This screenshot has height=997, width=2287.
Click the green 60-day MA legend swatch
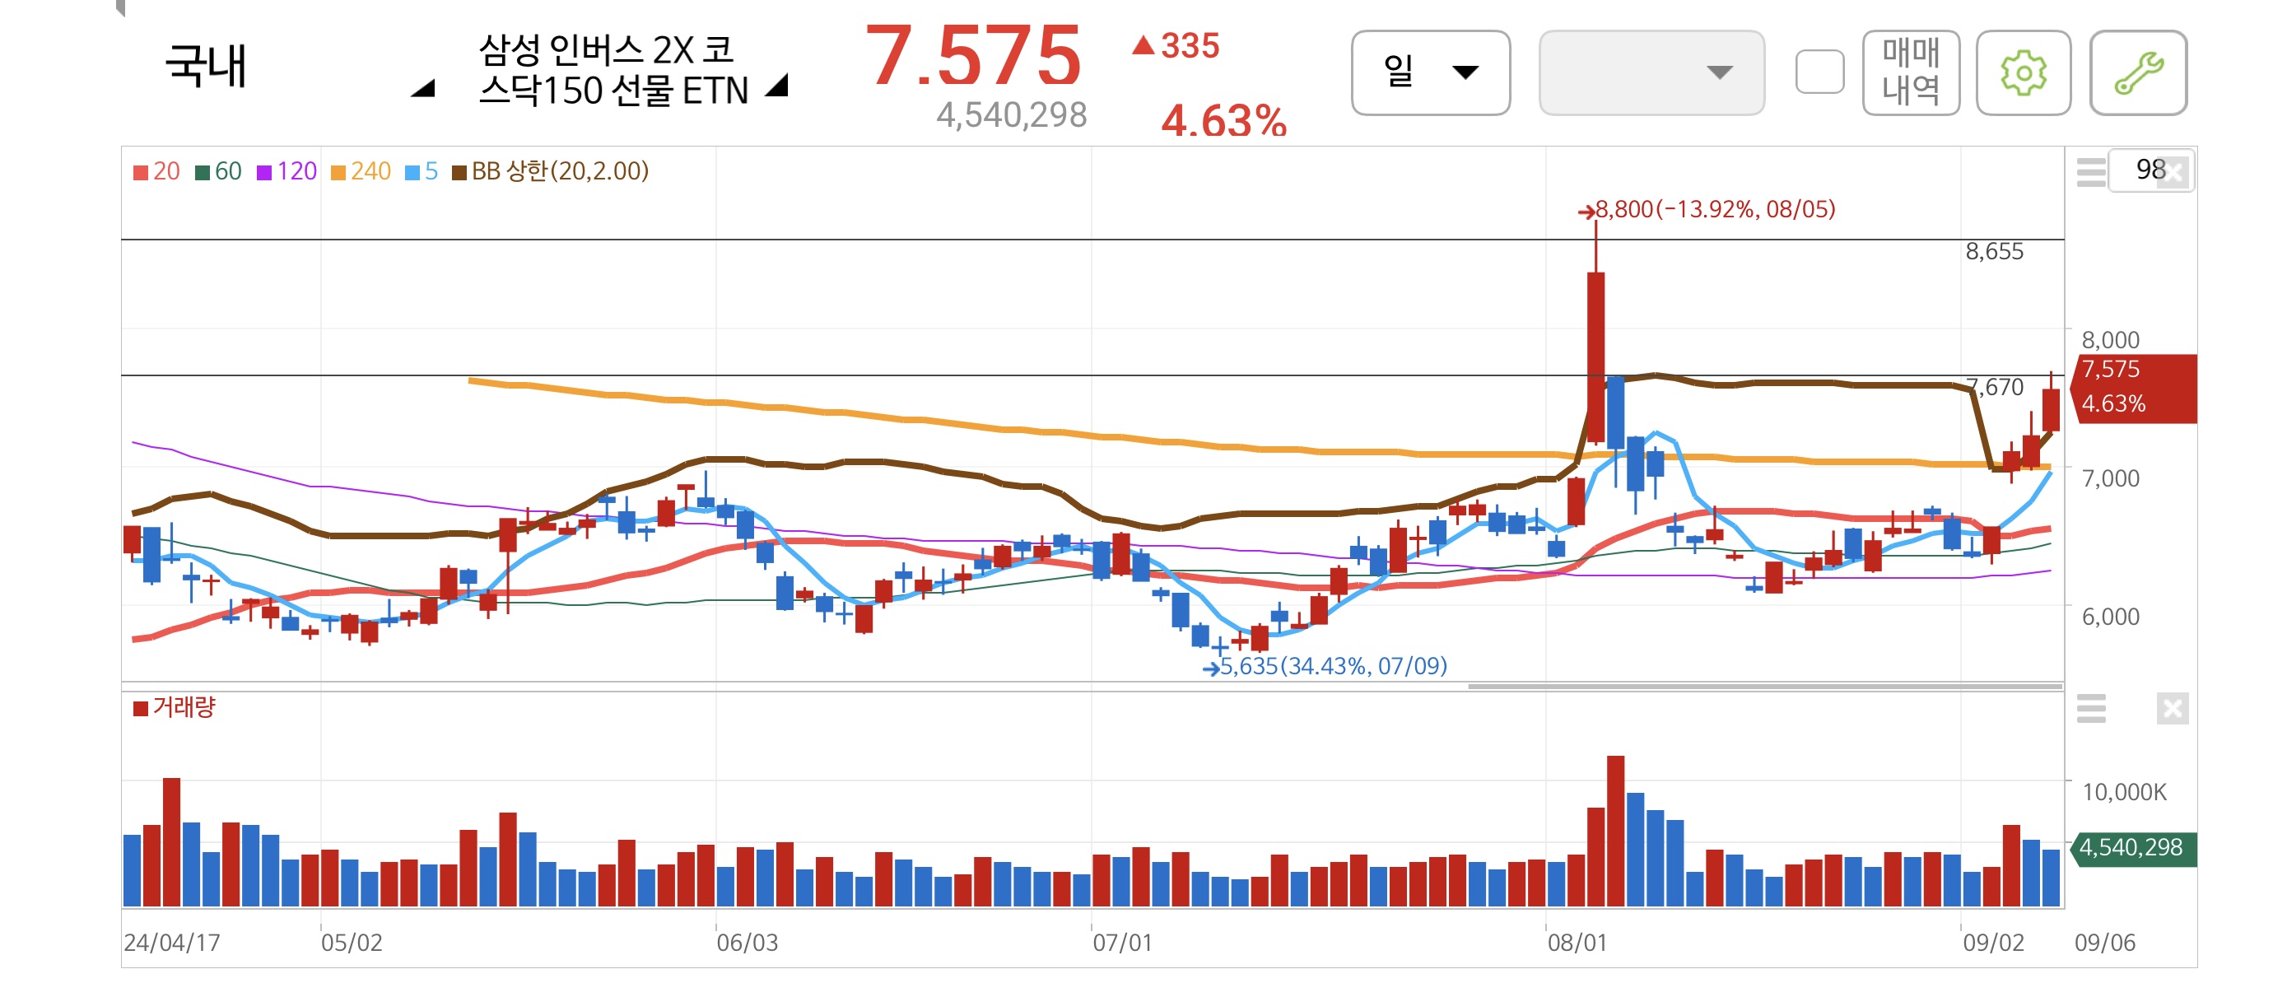tap(203, 172)
